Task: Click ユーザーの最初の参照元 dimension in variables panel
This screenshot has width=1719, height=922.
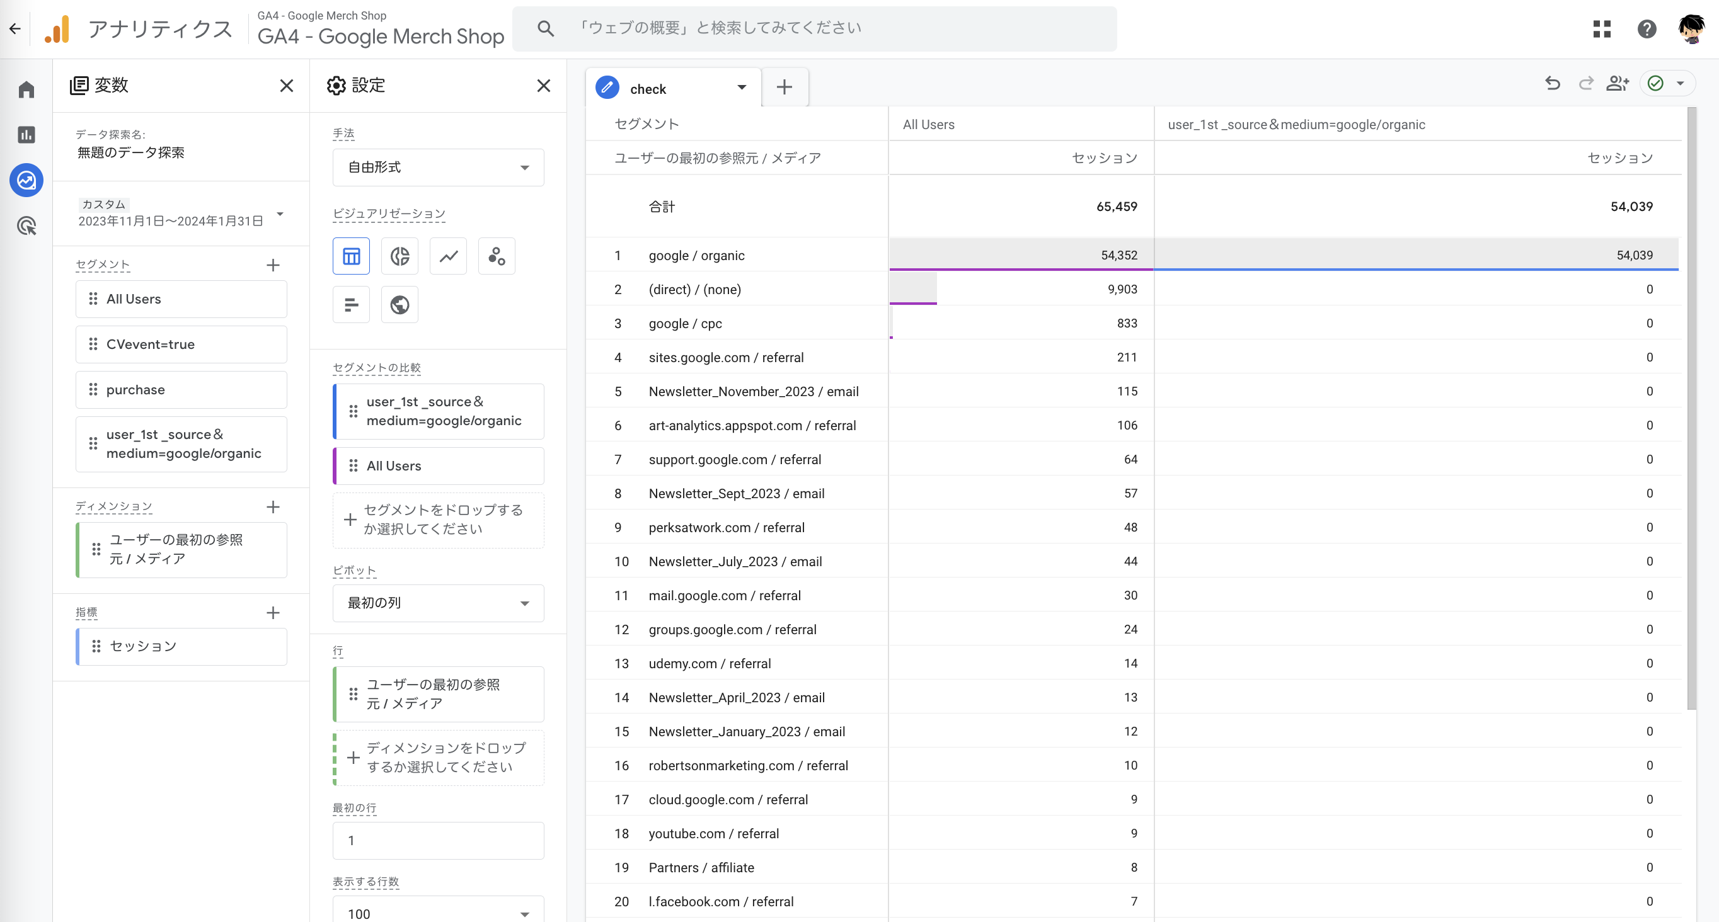Action: coord(181,550)
